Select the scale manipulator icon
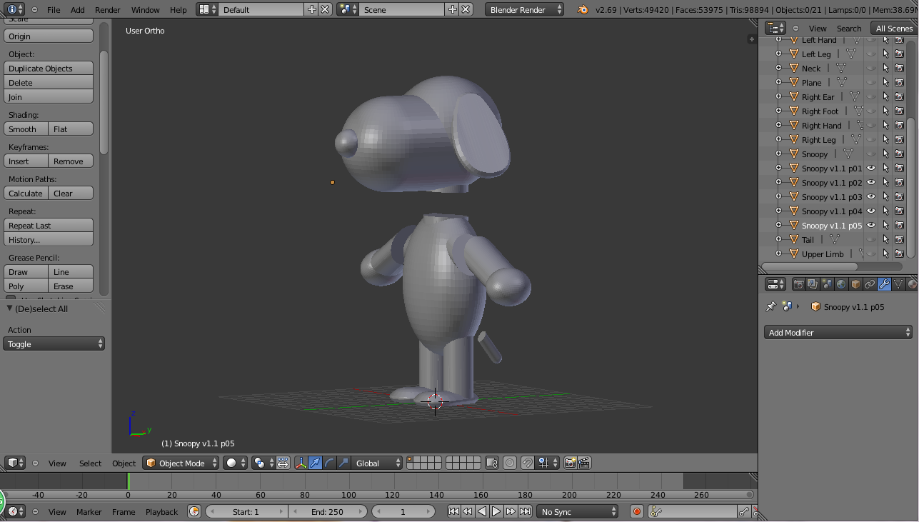The width and height of the screenshot is (919, 522). click(343, 463)
